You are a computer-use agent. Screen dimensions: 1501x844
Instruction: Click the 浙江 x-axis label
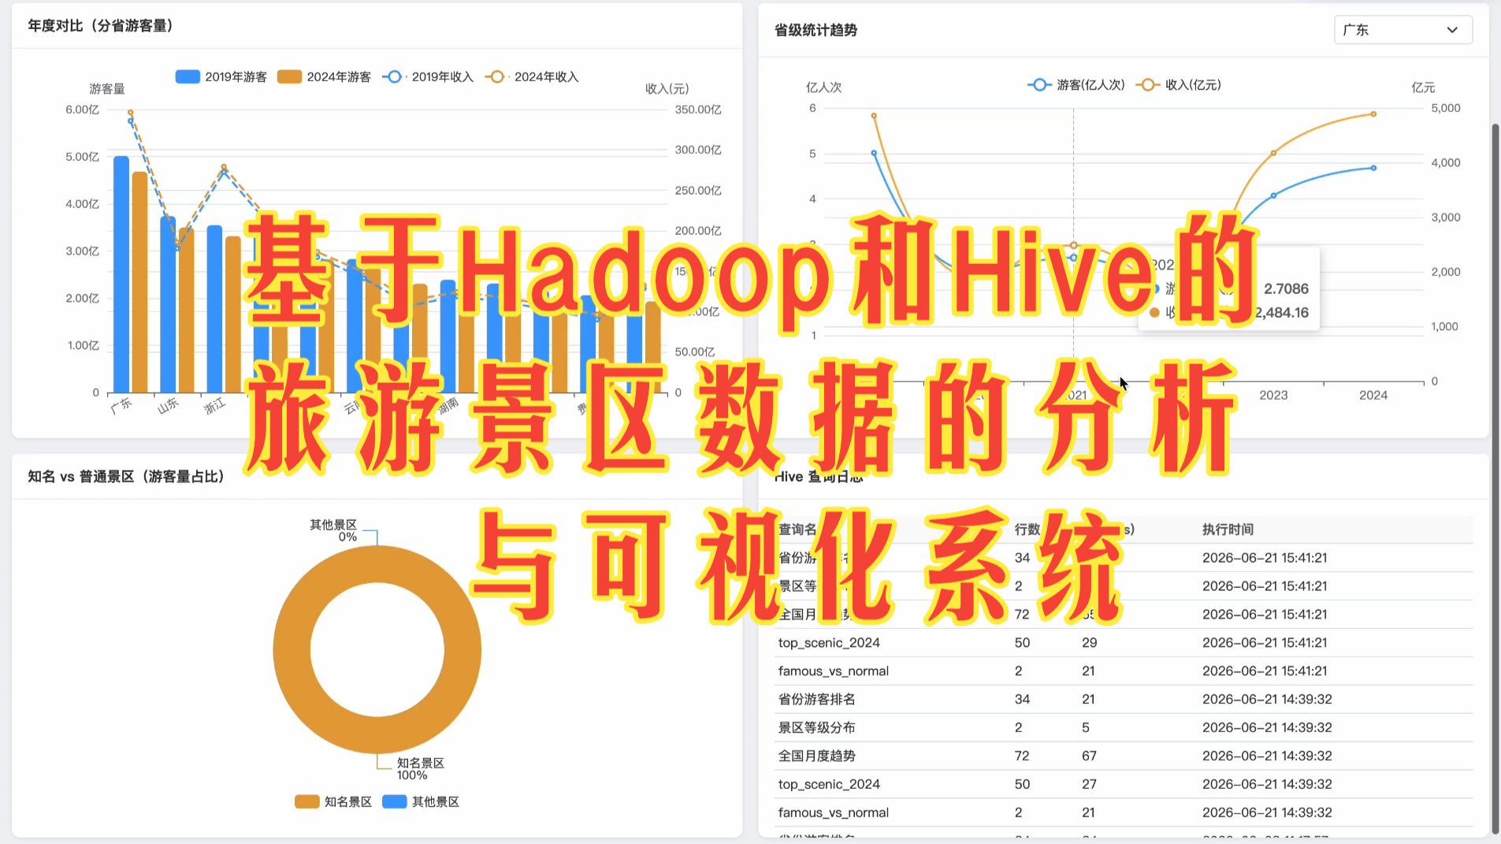coord(214,406)
